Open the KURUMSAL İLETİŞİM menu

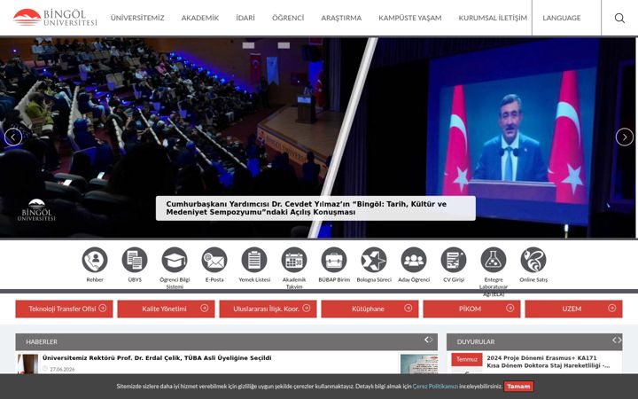(x=493, y=18)
